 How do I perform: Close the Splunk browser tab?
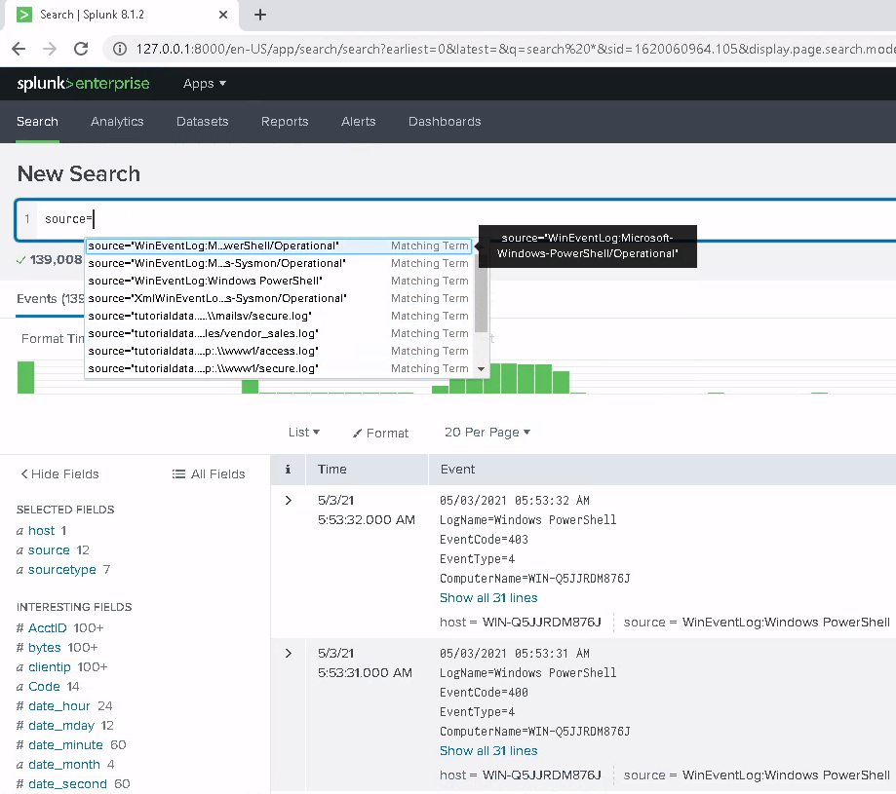coord(222,15)
